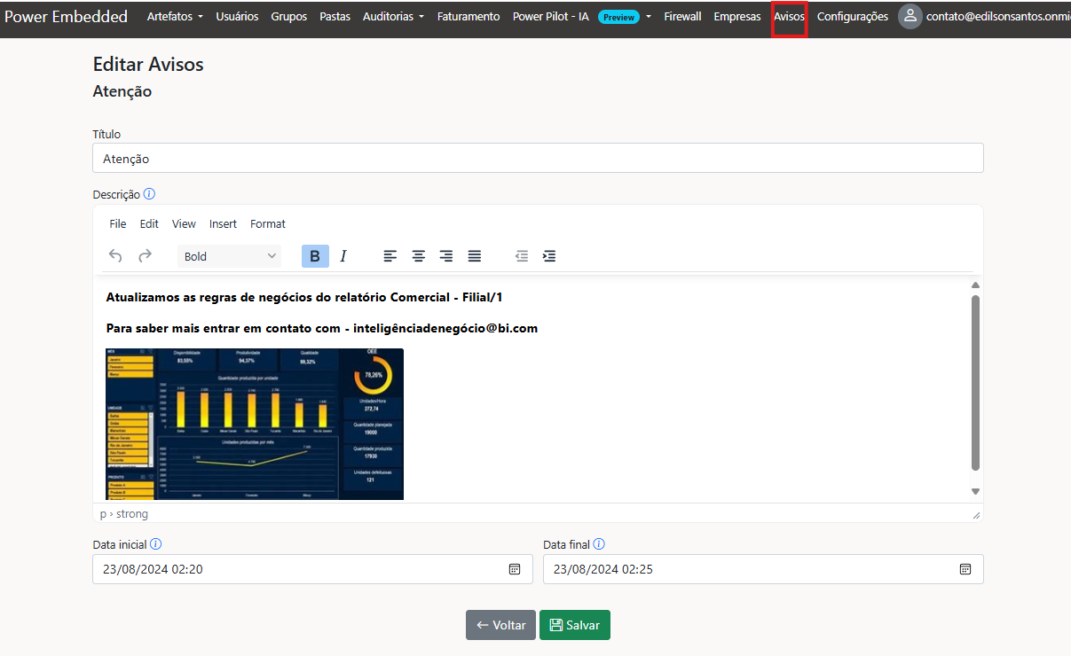Increase indent of the paragraph
This screenshot has height=656, width=1071.
(x=549, y=256)
